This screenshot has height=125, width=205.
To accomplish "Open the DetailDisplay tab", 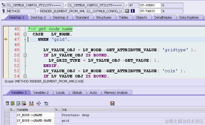I will 163,18.
